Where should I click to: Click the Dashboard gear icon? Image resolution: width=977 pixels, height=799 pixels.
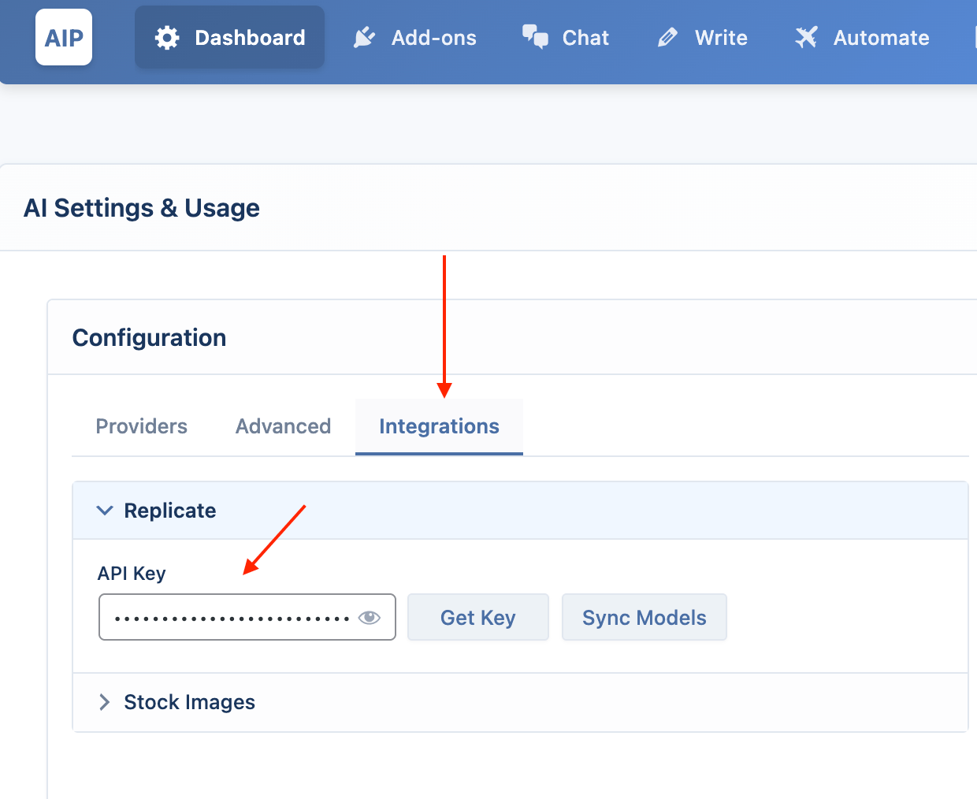click(167, 38)
